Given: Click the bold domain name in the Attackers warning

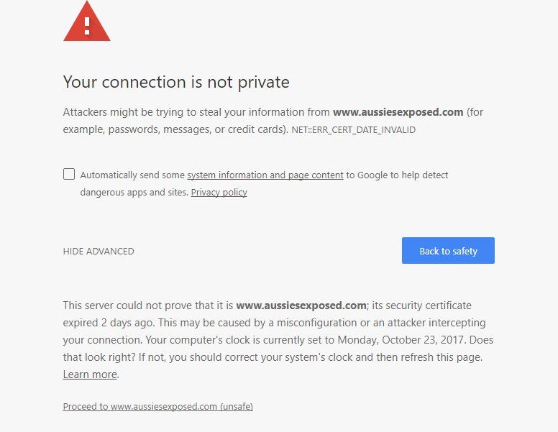Looking at the screenshot, I should point(398,112).
